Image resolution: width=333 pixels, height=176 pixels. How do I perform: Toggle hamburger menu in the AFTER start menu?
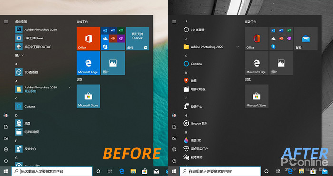174,22
